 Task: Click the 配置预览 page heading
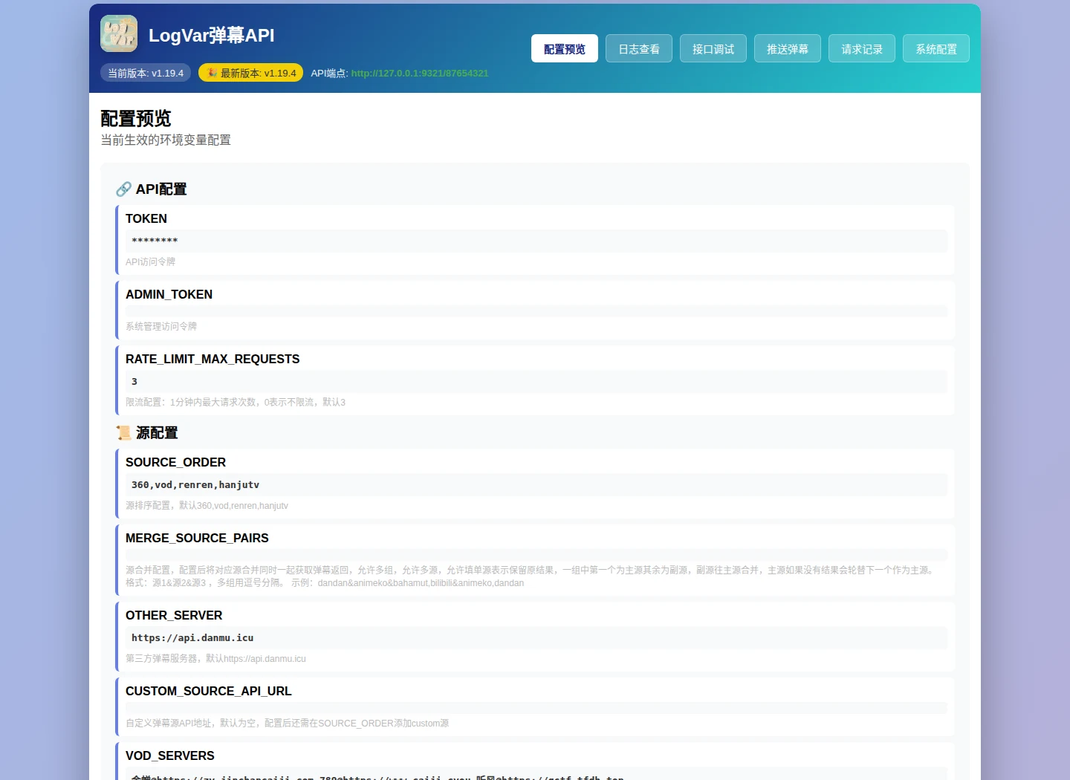[136, 118]
